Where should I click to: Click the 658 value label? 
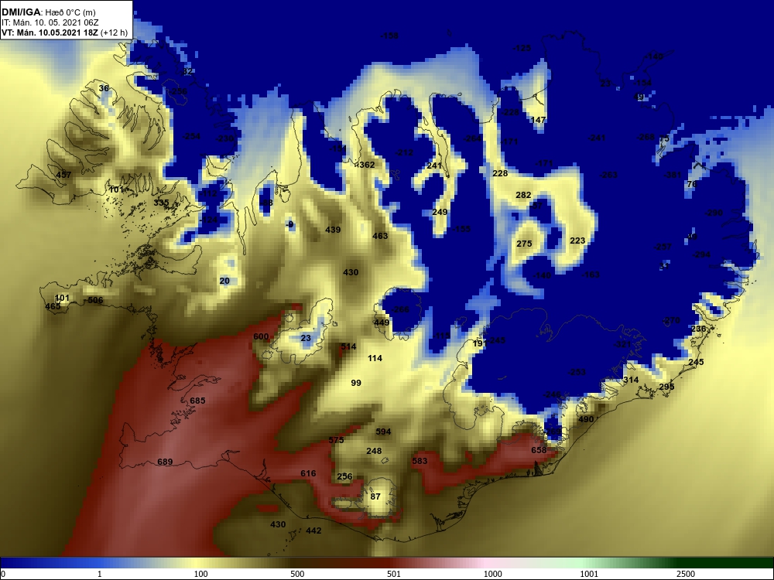point(539,450)
